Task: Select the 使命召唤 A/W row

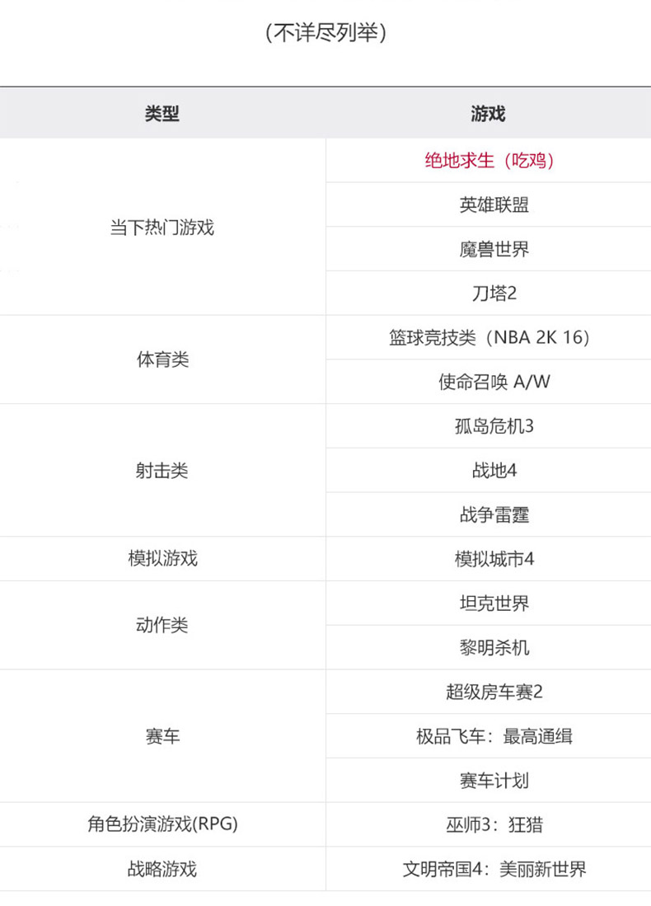Action: point(489,382)
